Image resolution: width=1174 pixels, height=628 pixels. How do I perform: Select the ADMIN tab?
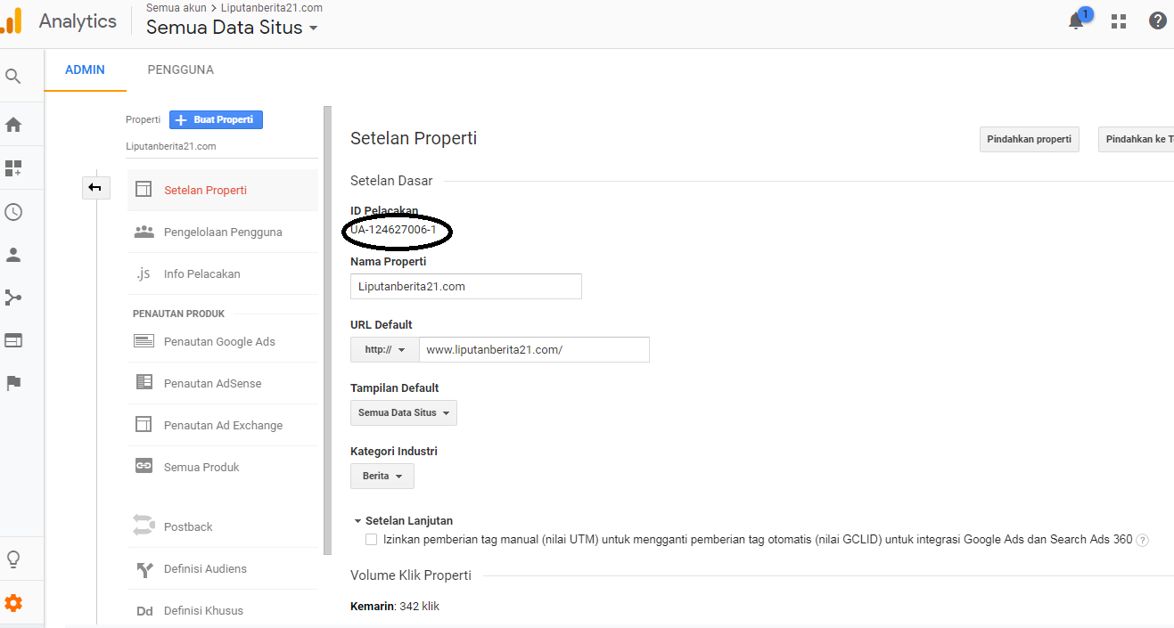tap(85, 69)
